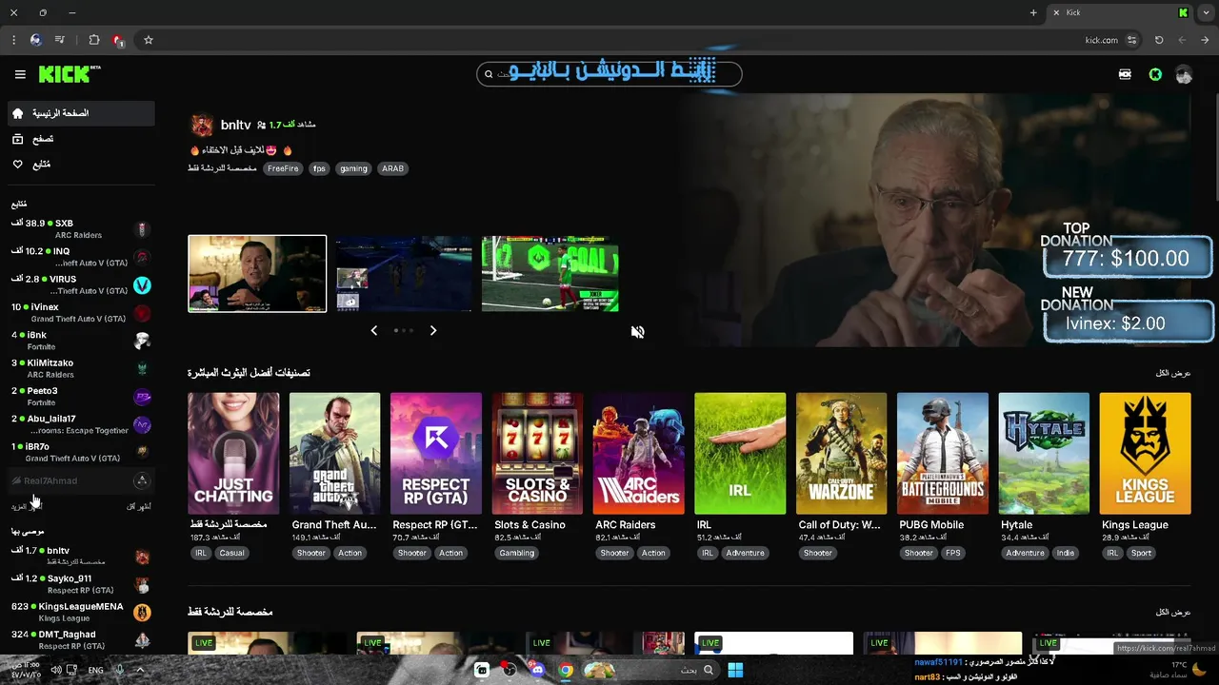The width and height of the screenshot is (1219, 685).
Task: Open Peeto3 channel in sidebar
Action: (81, 396)
